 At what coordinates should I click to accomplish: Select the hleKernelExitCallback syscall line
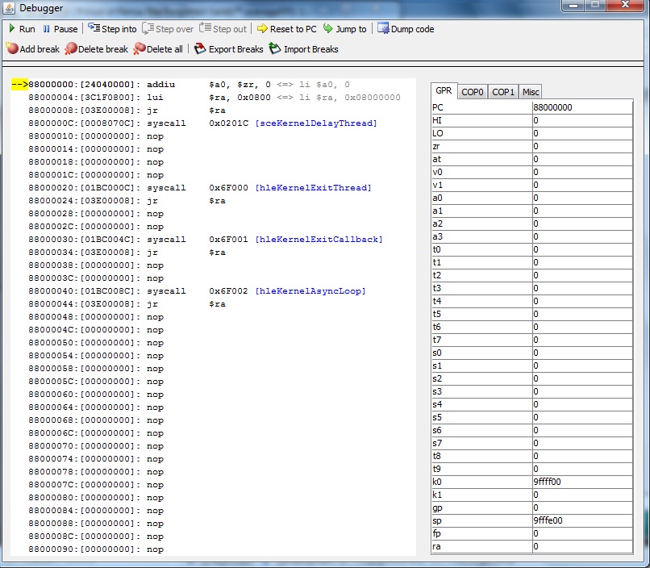tap(205, 240)
